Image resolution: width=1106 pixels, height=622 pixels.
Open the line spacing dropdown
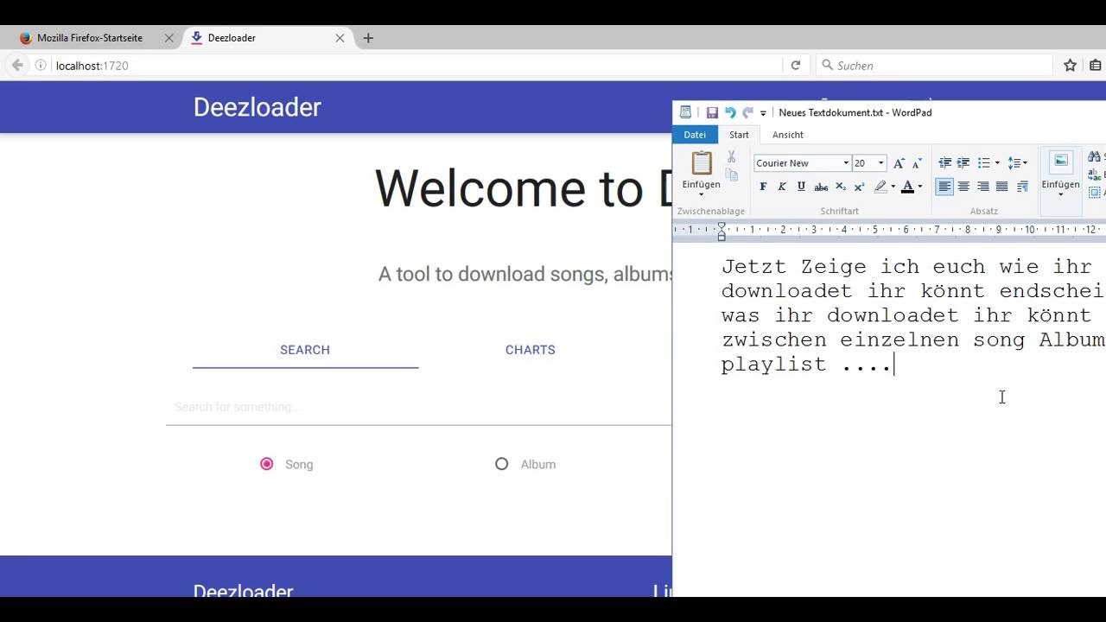tap(1017, 163)
